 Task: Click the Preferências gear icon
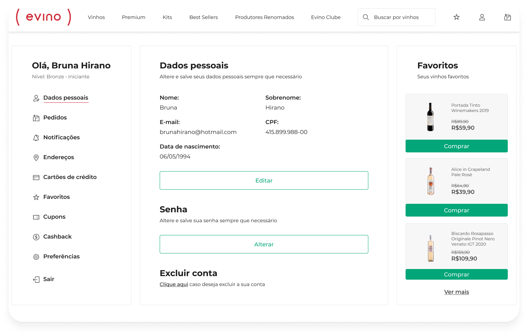click(x=36, y=257)
